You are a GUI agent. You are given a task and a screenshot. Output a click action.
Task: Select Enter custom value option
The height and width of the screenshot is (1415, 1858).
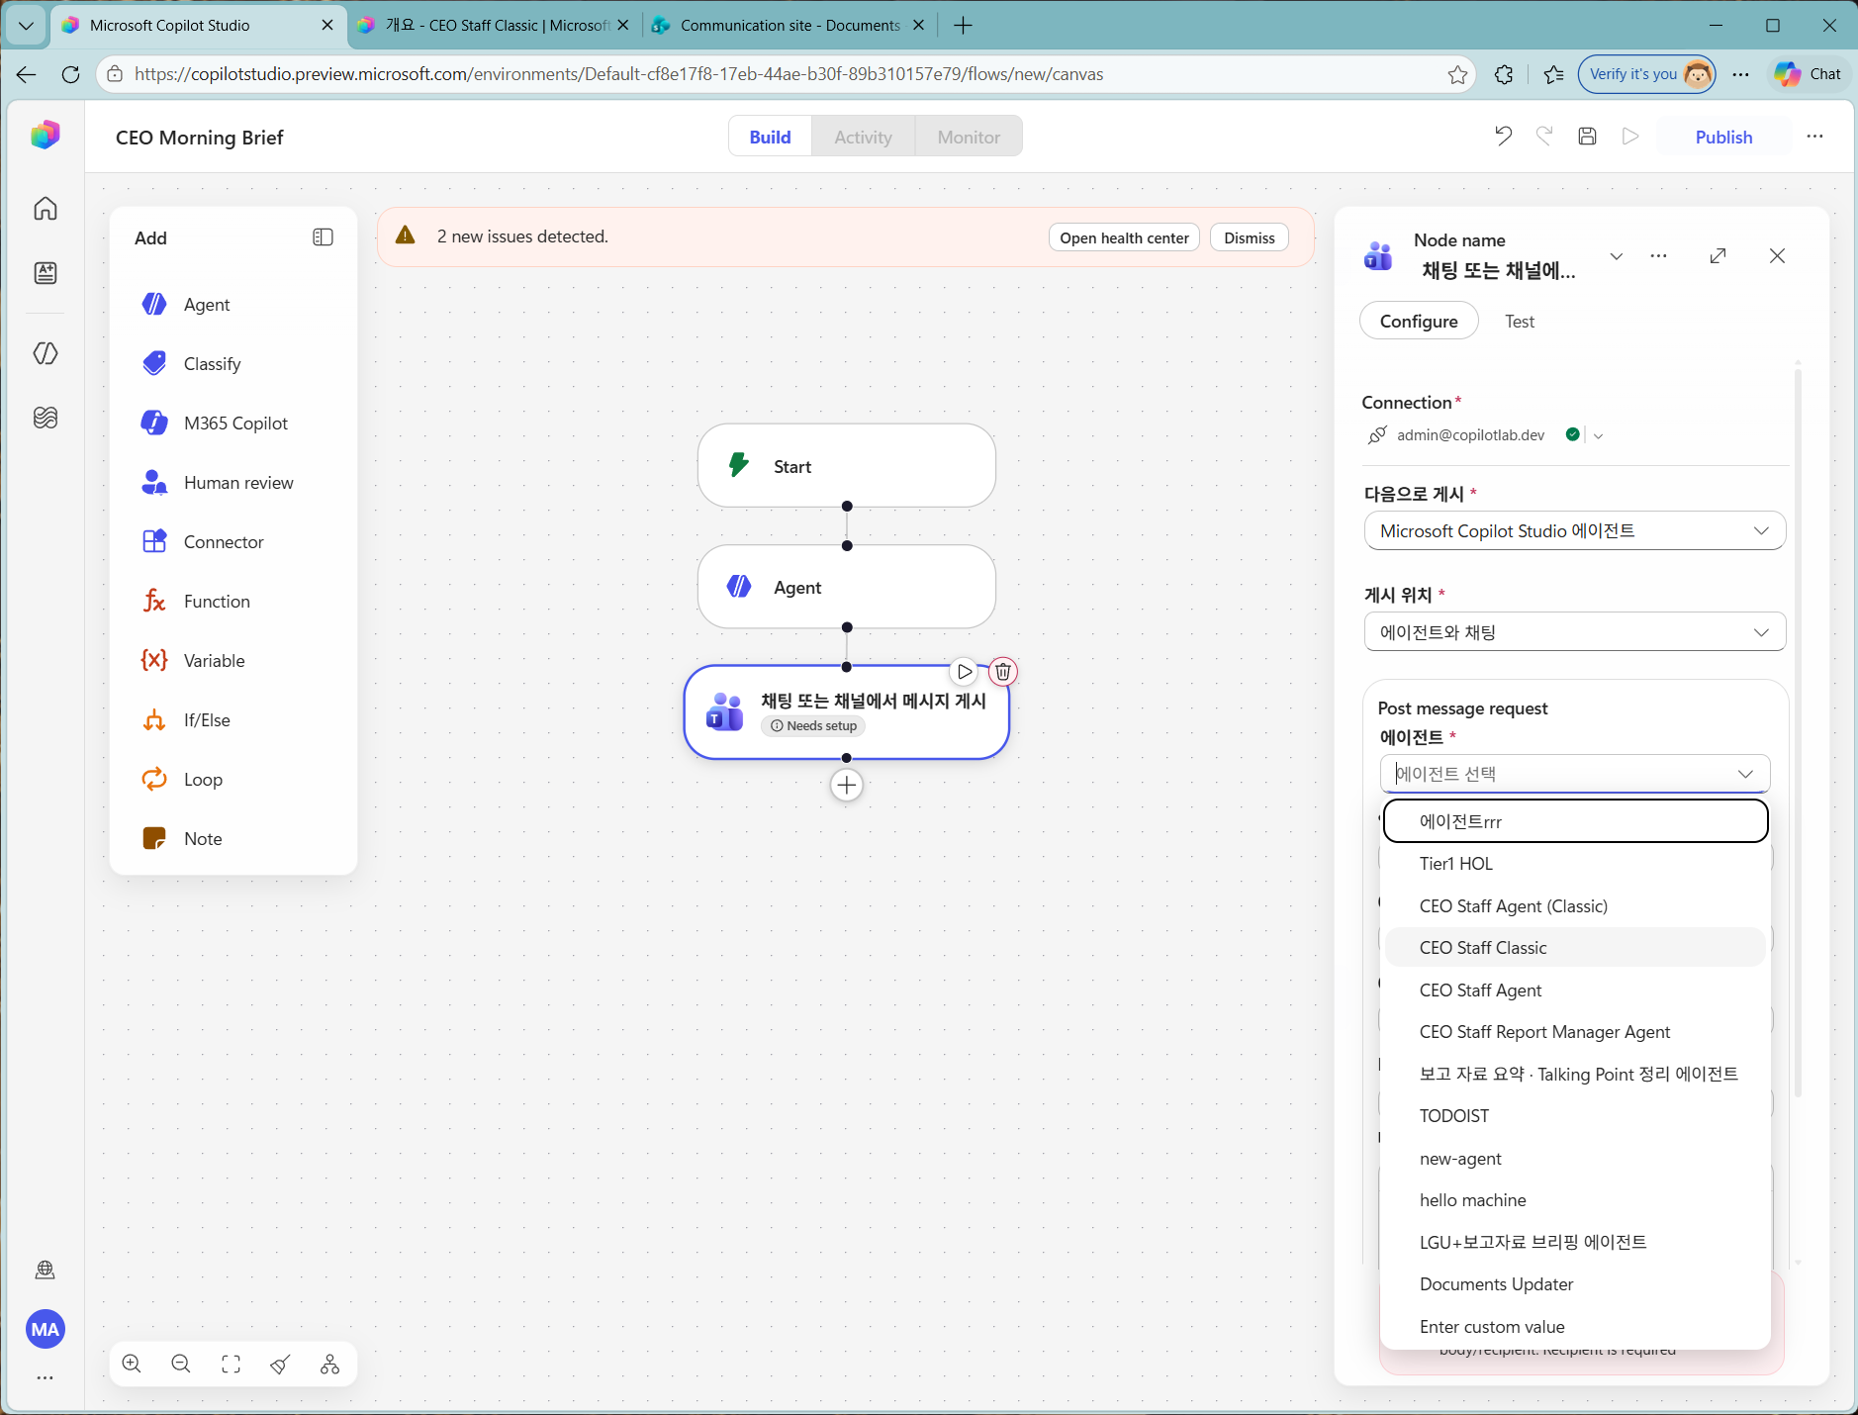1575,1327
